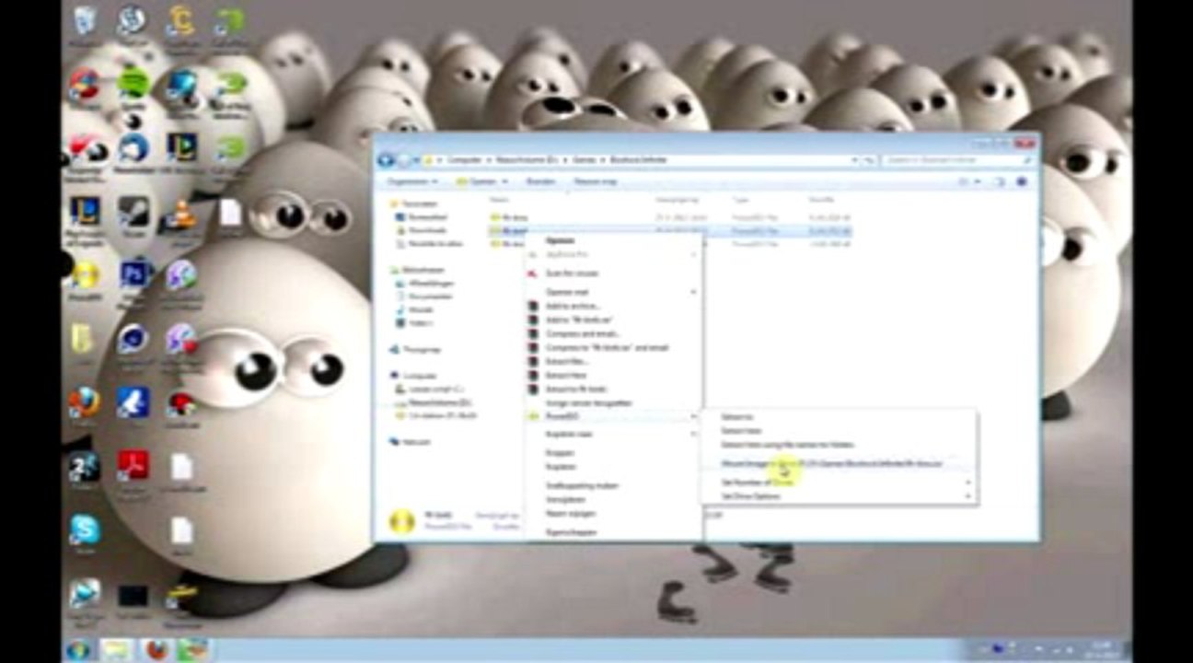Screen dimensions: 1193x663
Task: Open Firefox from the taskbar
Action: coord(155,650)
